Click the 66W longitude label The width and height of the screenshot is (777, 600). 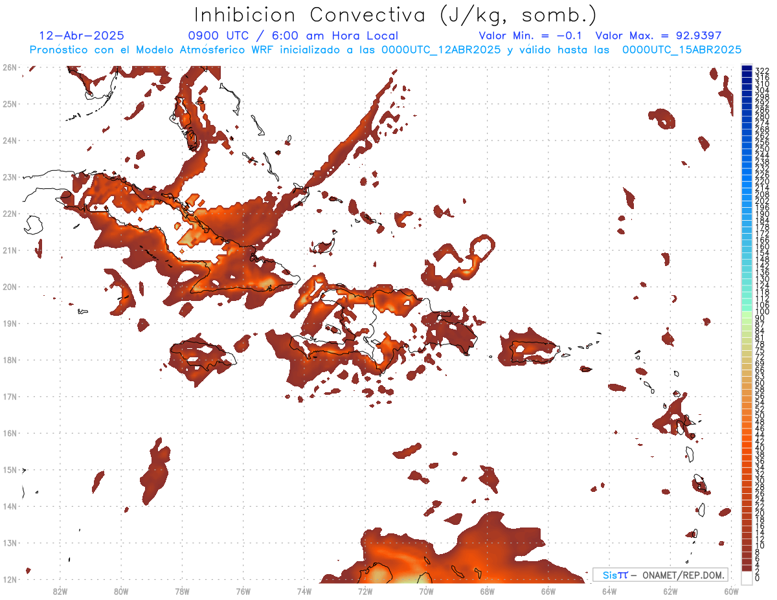(548, 591)
